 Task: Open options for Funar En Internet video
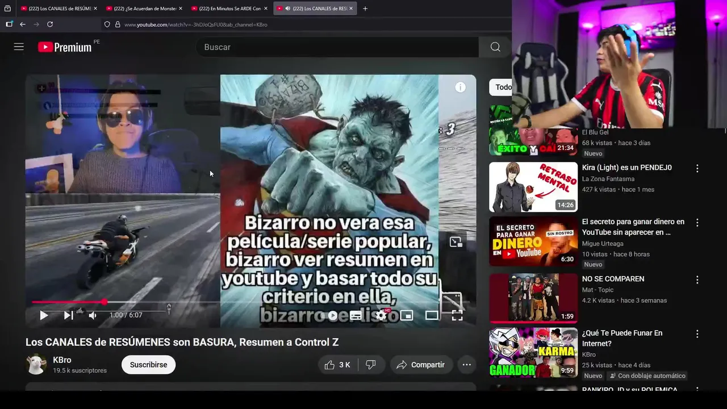coord(697,334)
